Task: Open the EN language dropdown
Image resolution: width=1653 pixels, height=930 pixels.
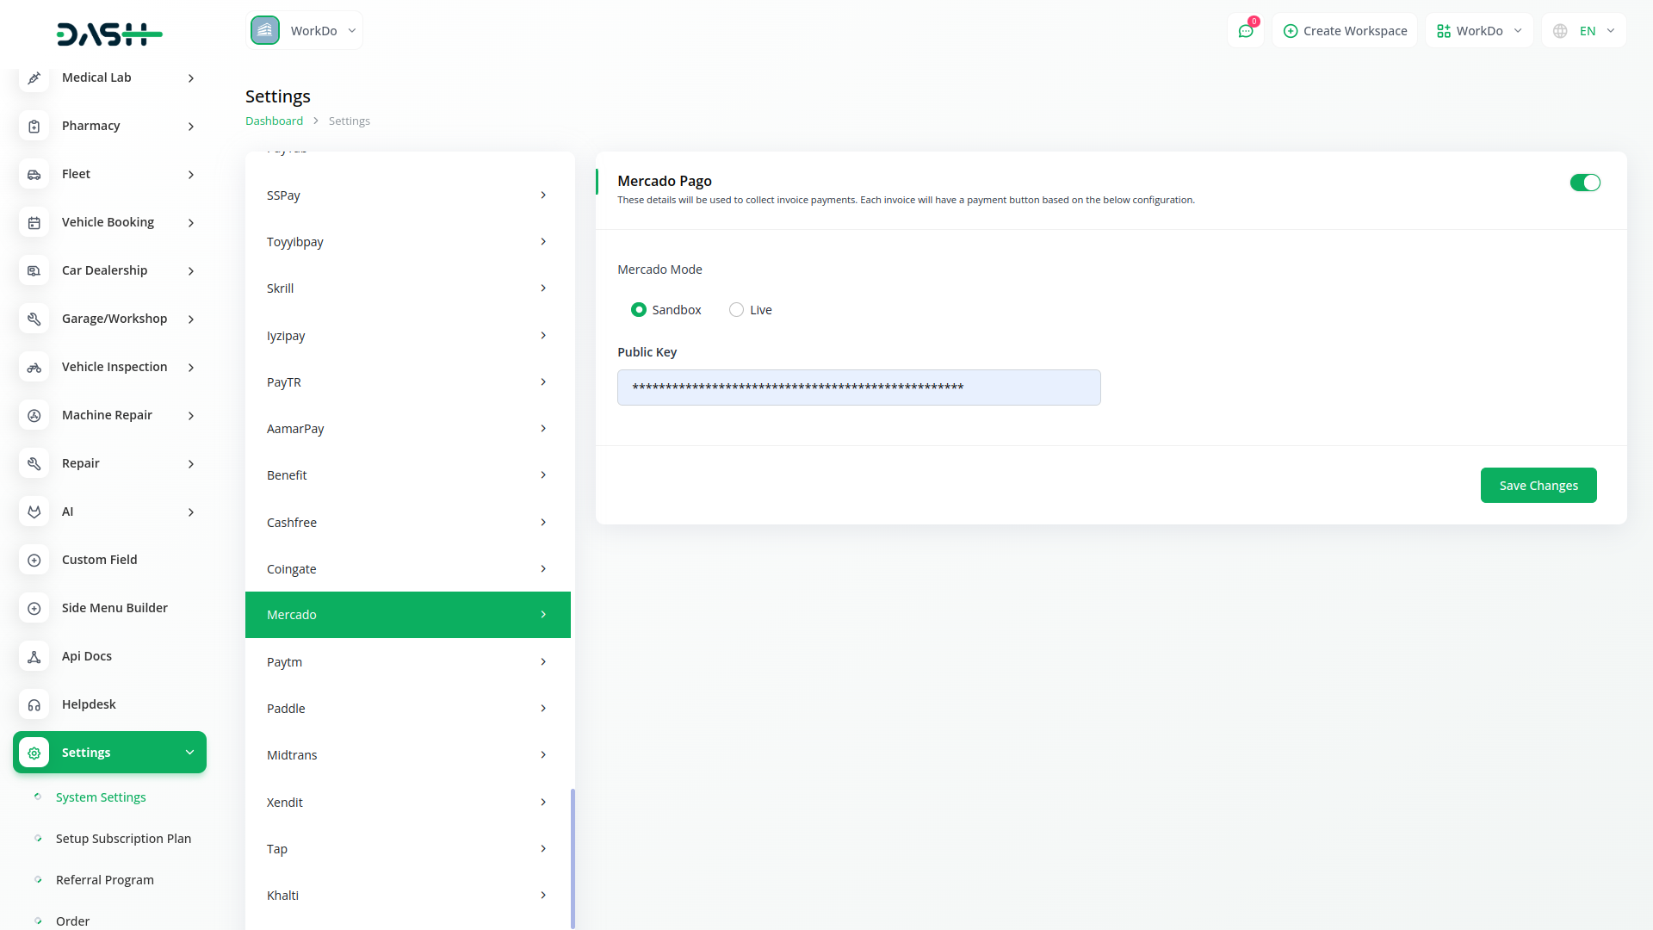Action: pyautogui.click(x=1584, y=31)
